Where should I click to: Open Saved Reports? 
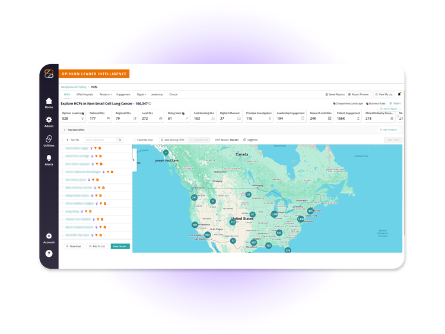335,94
